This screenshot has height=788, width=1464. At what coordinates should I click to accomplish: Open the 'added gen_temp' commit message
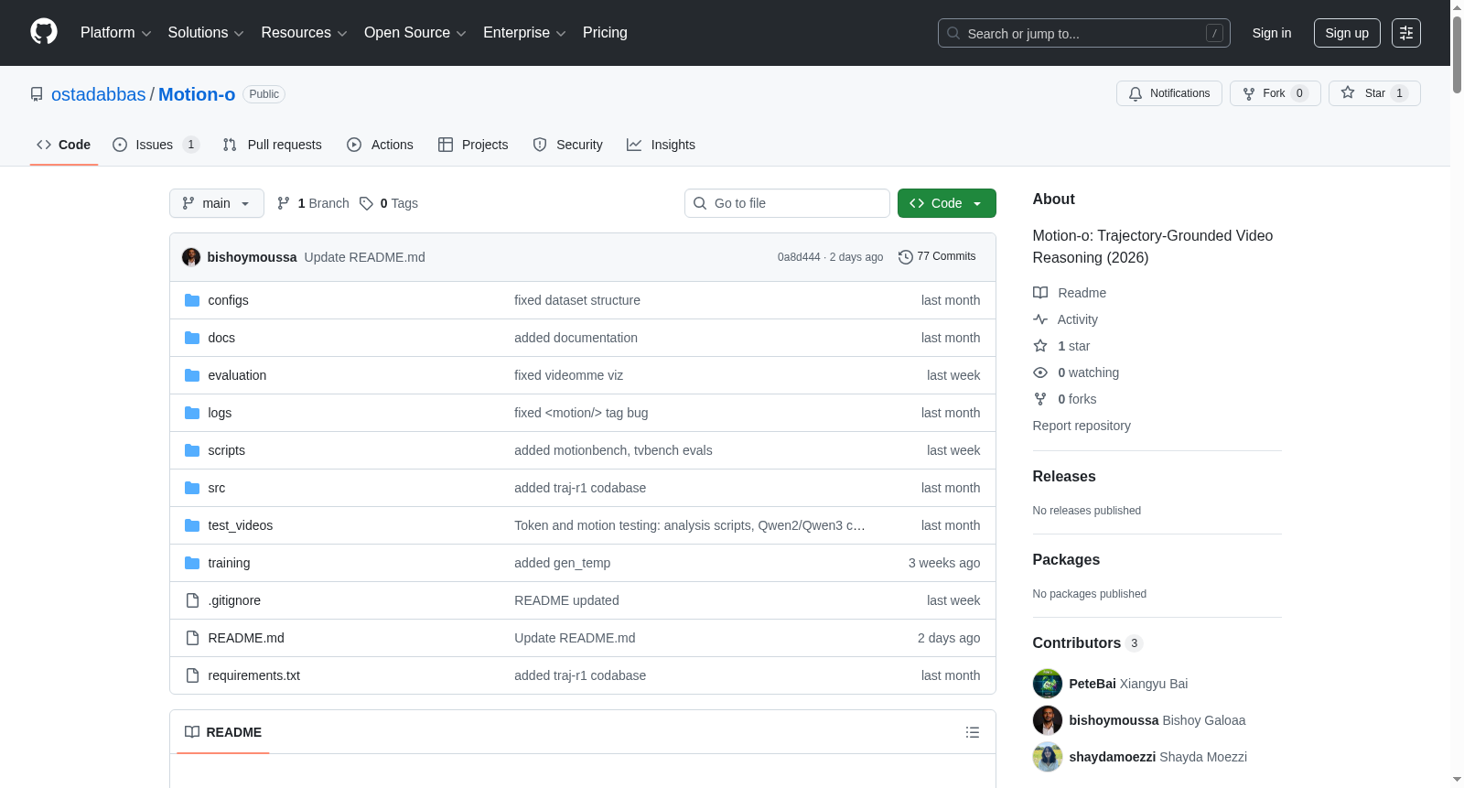(562, 563)
